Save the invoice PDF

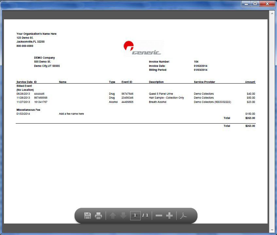(87, 215)
